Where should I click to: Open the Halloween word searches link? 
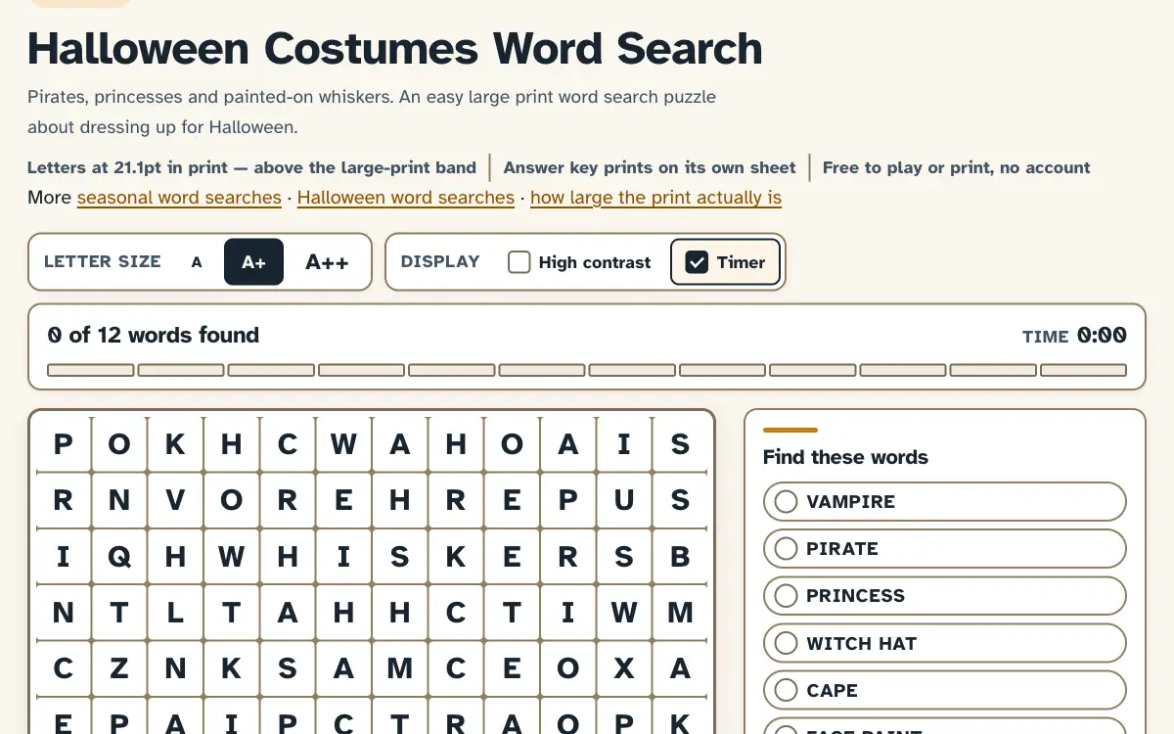click(406, 198)
